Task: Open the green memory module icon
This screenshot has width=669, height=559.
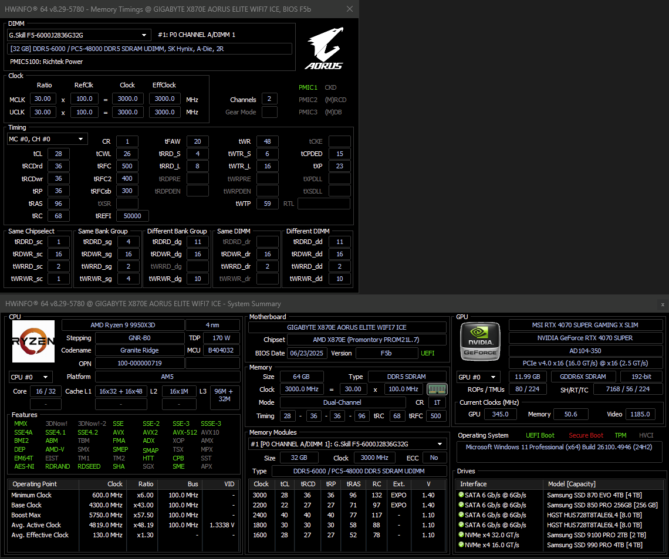Action: pyautogui.click(x=437, y=389)
